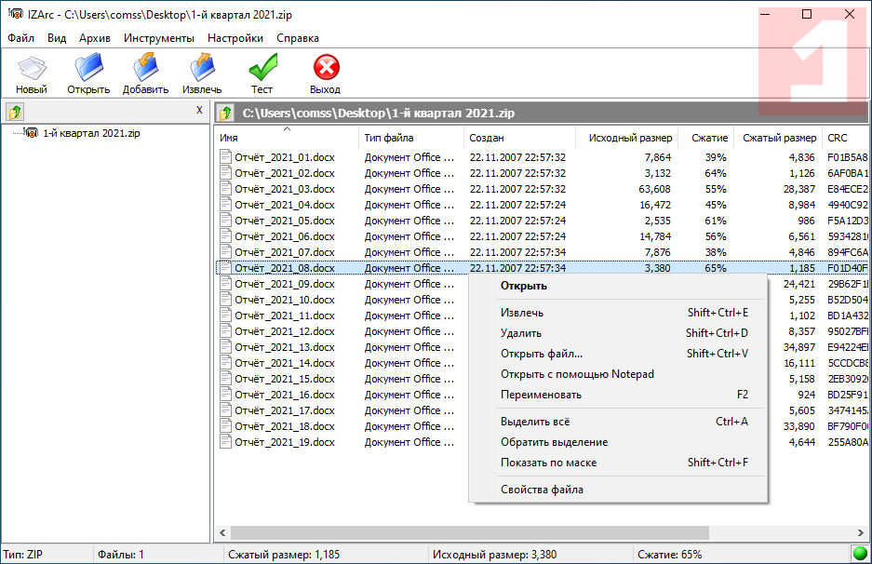Click green status indicator in status bar

pos(860,554)
